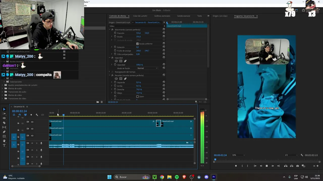Click the delete trash icon in Effects panel

click(x=102, y=102)
